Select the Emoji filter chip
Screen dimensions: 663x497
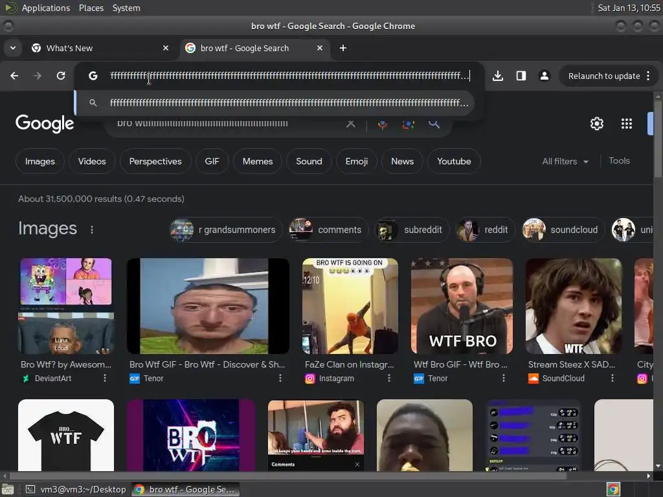357,161
